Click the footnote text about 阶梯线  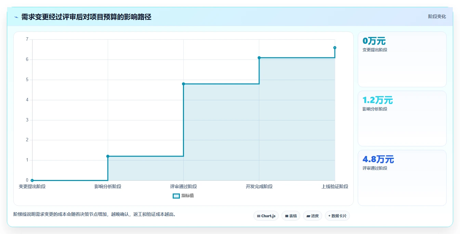95,214
